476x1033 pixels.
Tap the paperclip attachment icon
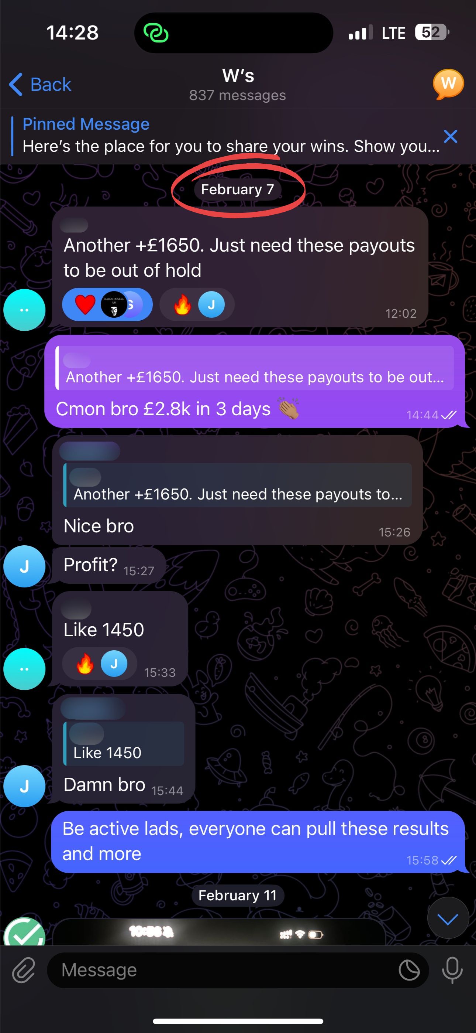point(24,970)
